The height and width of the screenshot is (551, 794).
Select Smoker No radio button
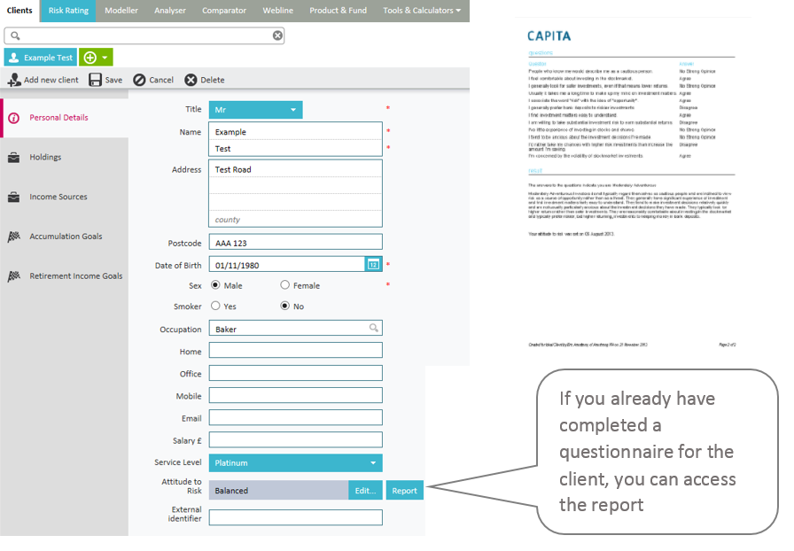[x=285, y=306]
